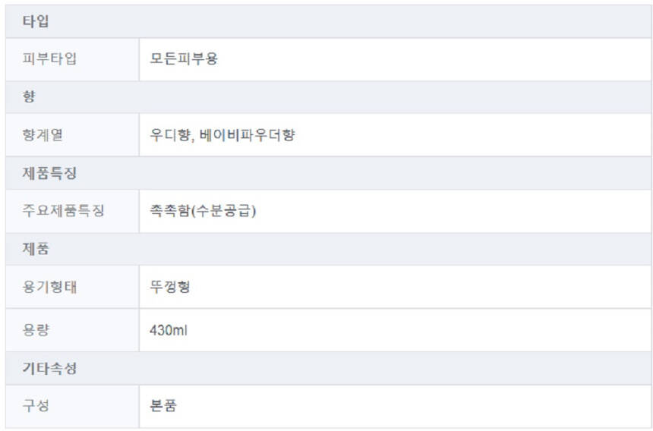Click the 용량 label cell
653x431 pixels.
coord(36,330)
